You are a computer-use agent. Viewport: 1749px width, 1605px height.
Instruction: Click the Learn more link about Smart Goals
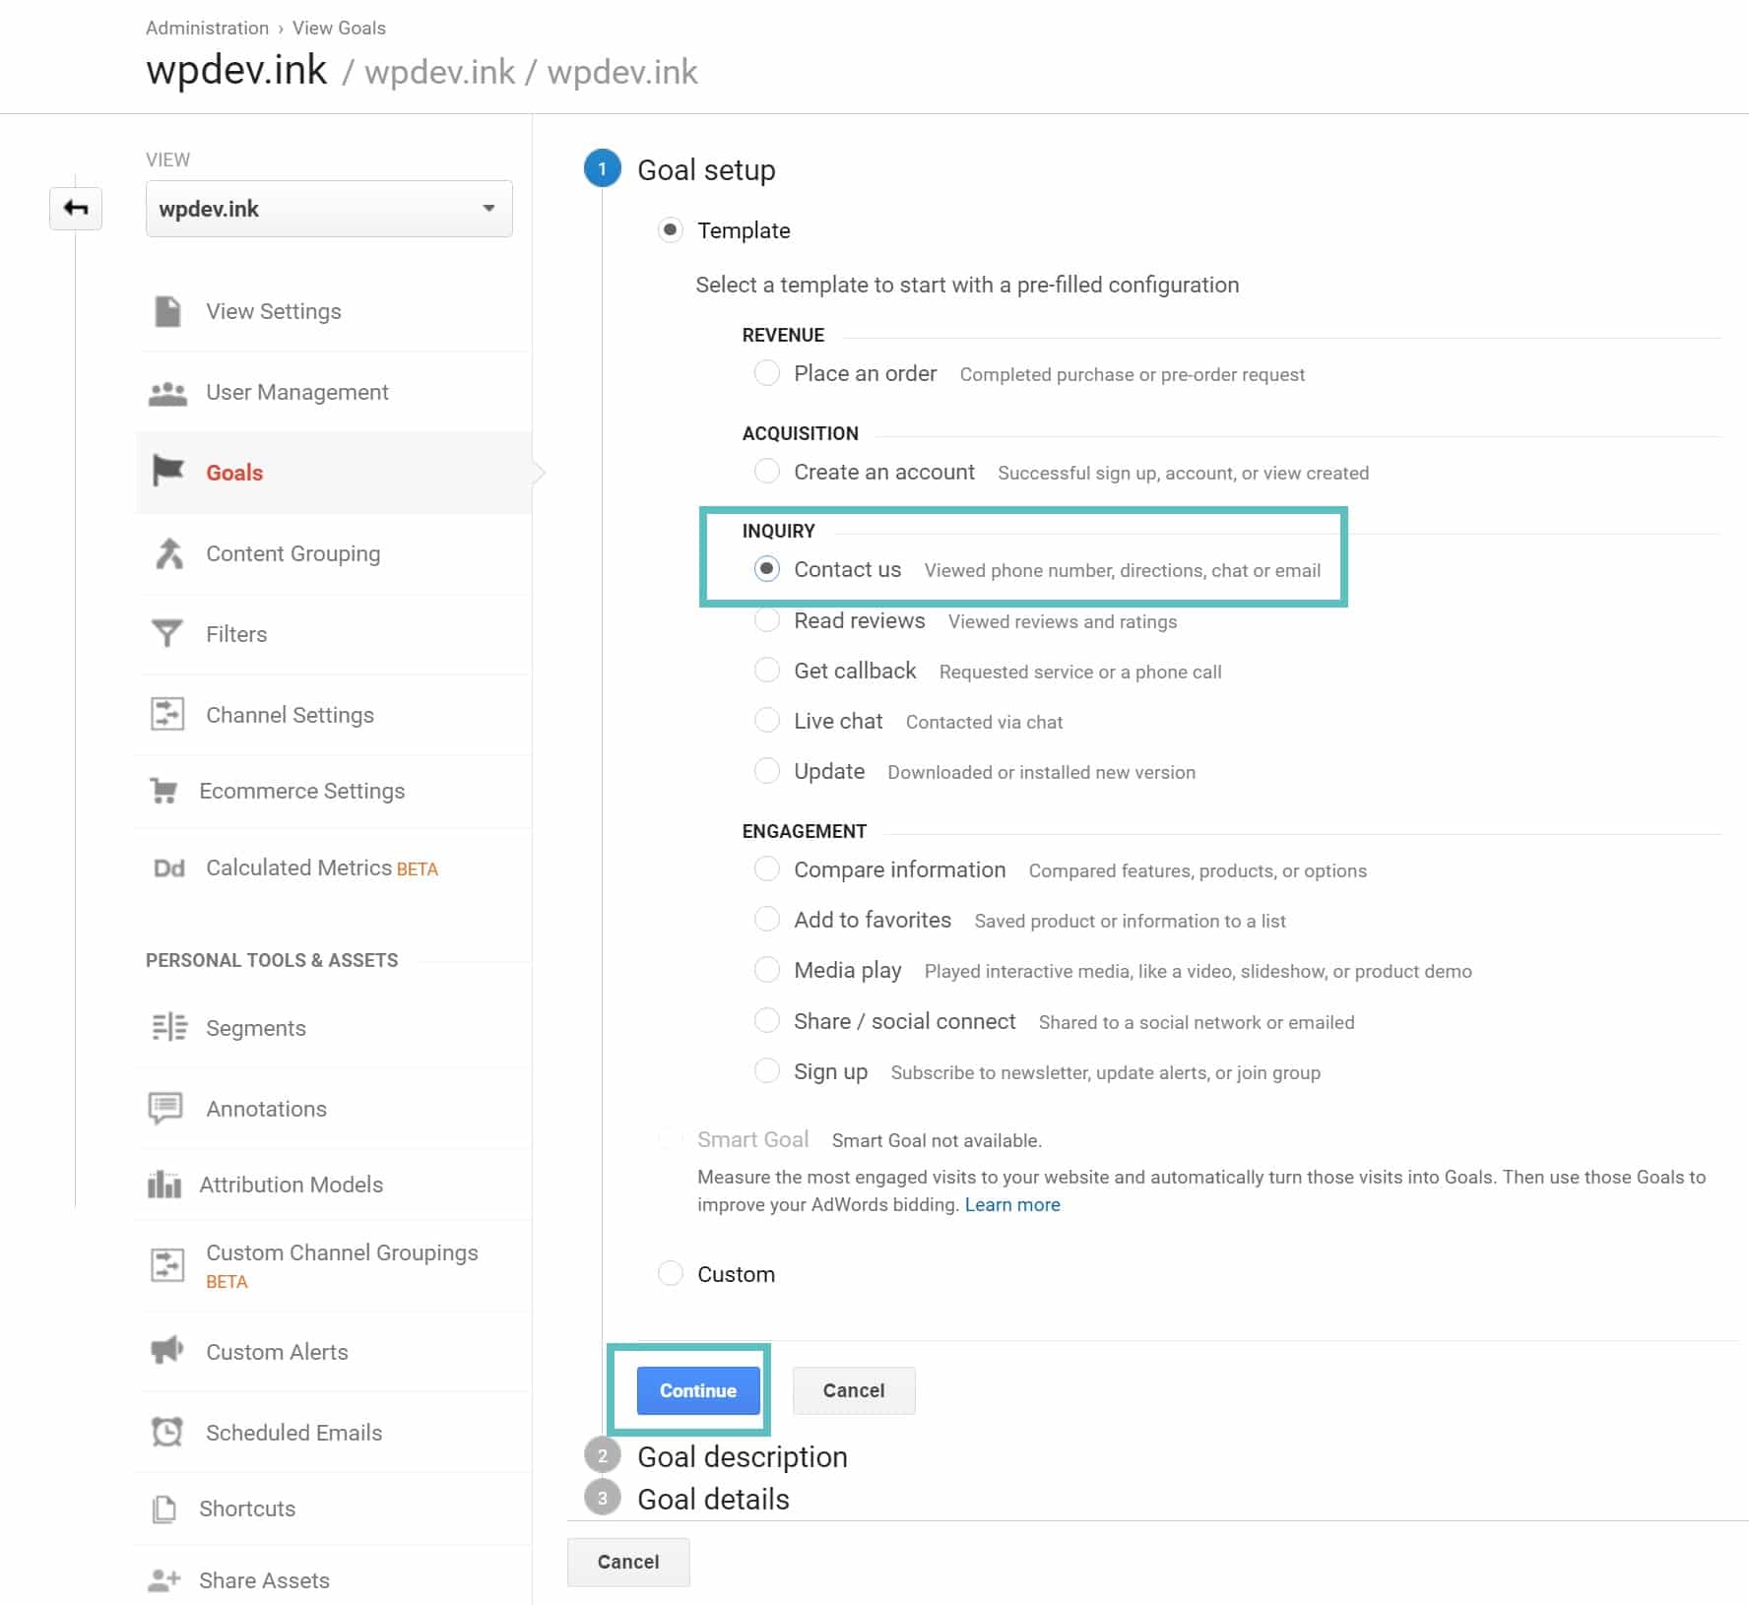coord(1012,1204)
